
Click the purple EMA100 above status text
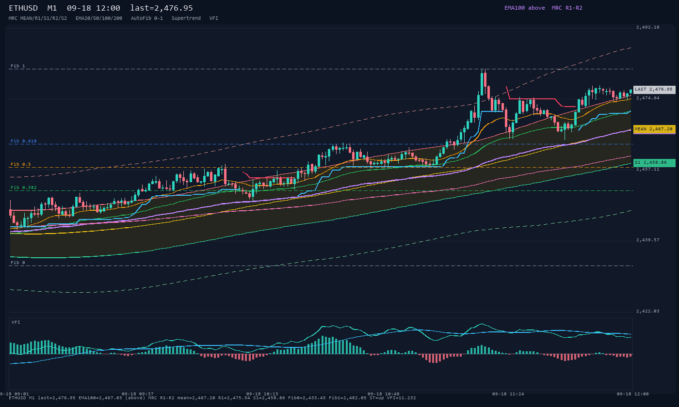(524, 8)
